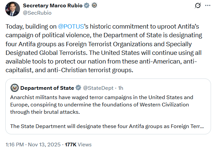View the 177K Views analytics
Screen dimensions: 215x152
(x=78, y=145)
